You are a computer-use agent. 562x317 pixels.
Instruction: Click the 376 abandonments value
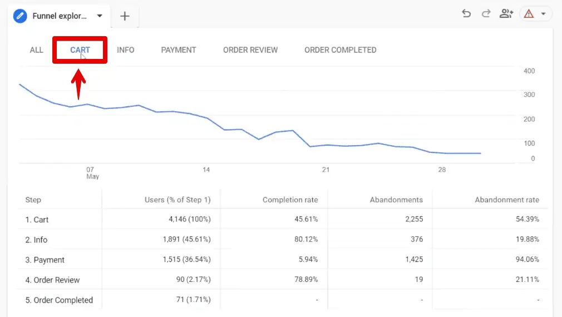tap(417, 239)
